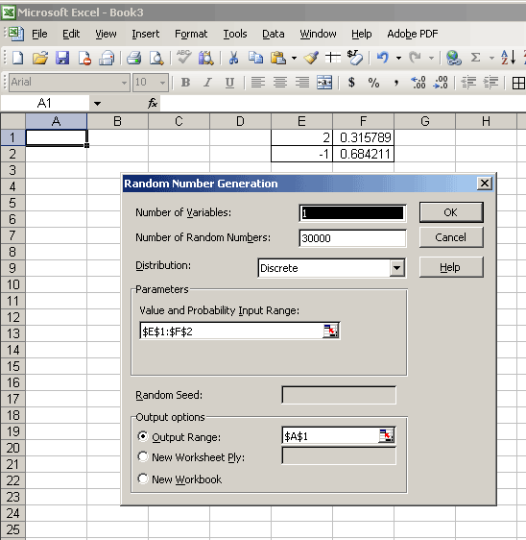Apply Currency style dollar icon
The width and height of the screenshot is (526, 540).
(351, 83)
